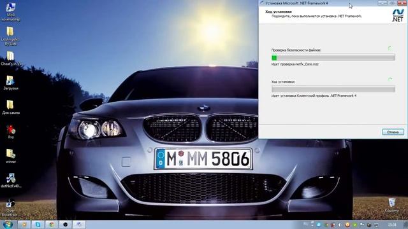
Task: Select the Для сампа folder icon
Action: tap(10, 108)
